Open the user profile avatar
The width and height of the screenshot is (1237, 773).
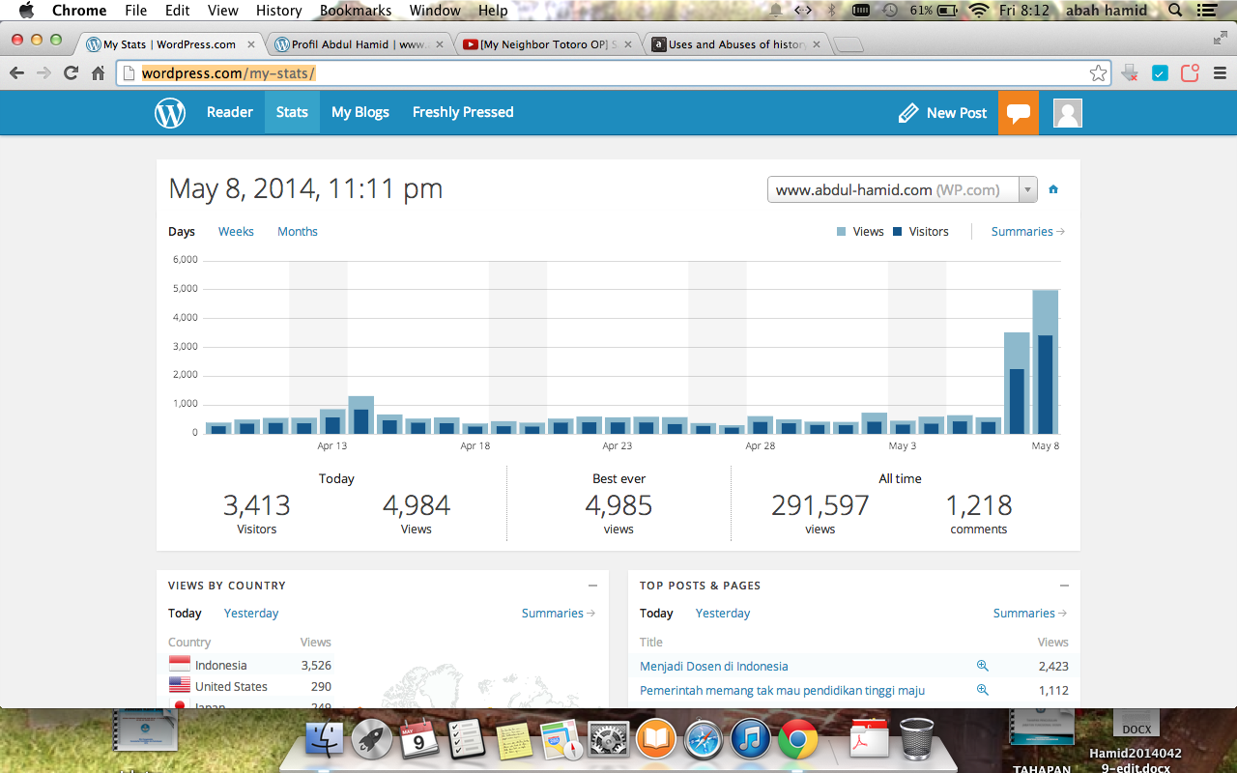click(1067, 113)
